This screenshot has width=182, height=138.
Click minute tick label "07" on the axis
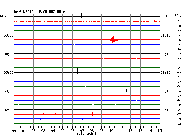pyautogui.click(x=82, y=131)
